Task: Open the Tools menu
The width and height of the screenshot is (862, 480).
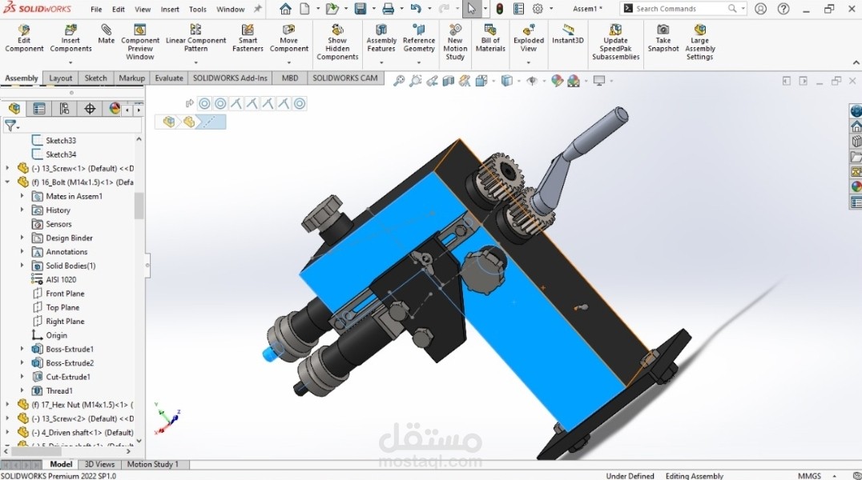Action: point(197,9)
